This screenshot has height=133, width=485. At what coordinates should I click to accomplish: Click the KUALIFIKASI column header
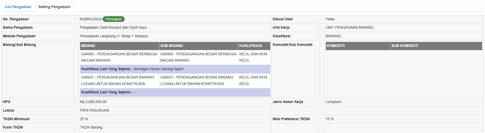[x=250, y=46]
